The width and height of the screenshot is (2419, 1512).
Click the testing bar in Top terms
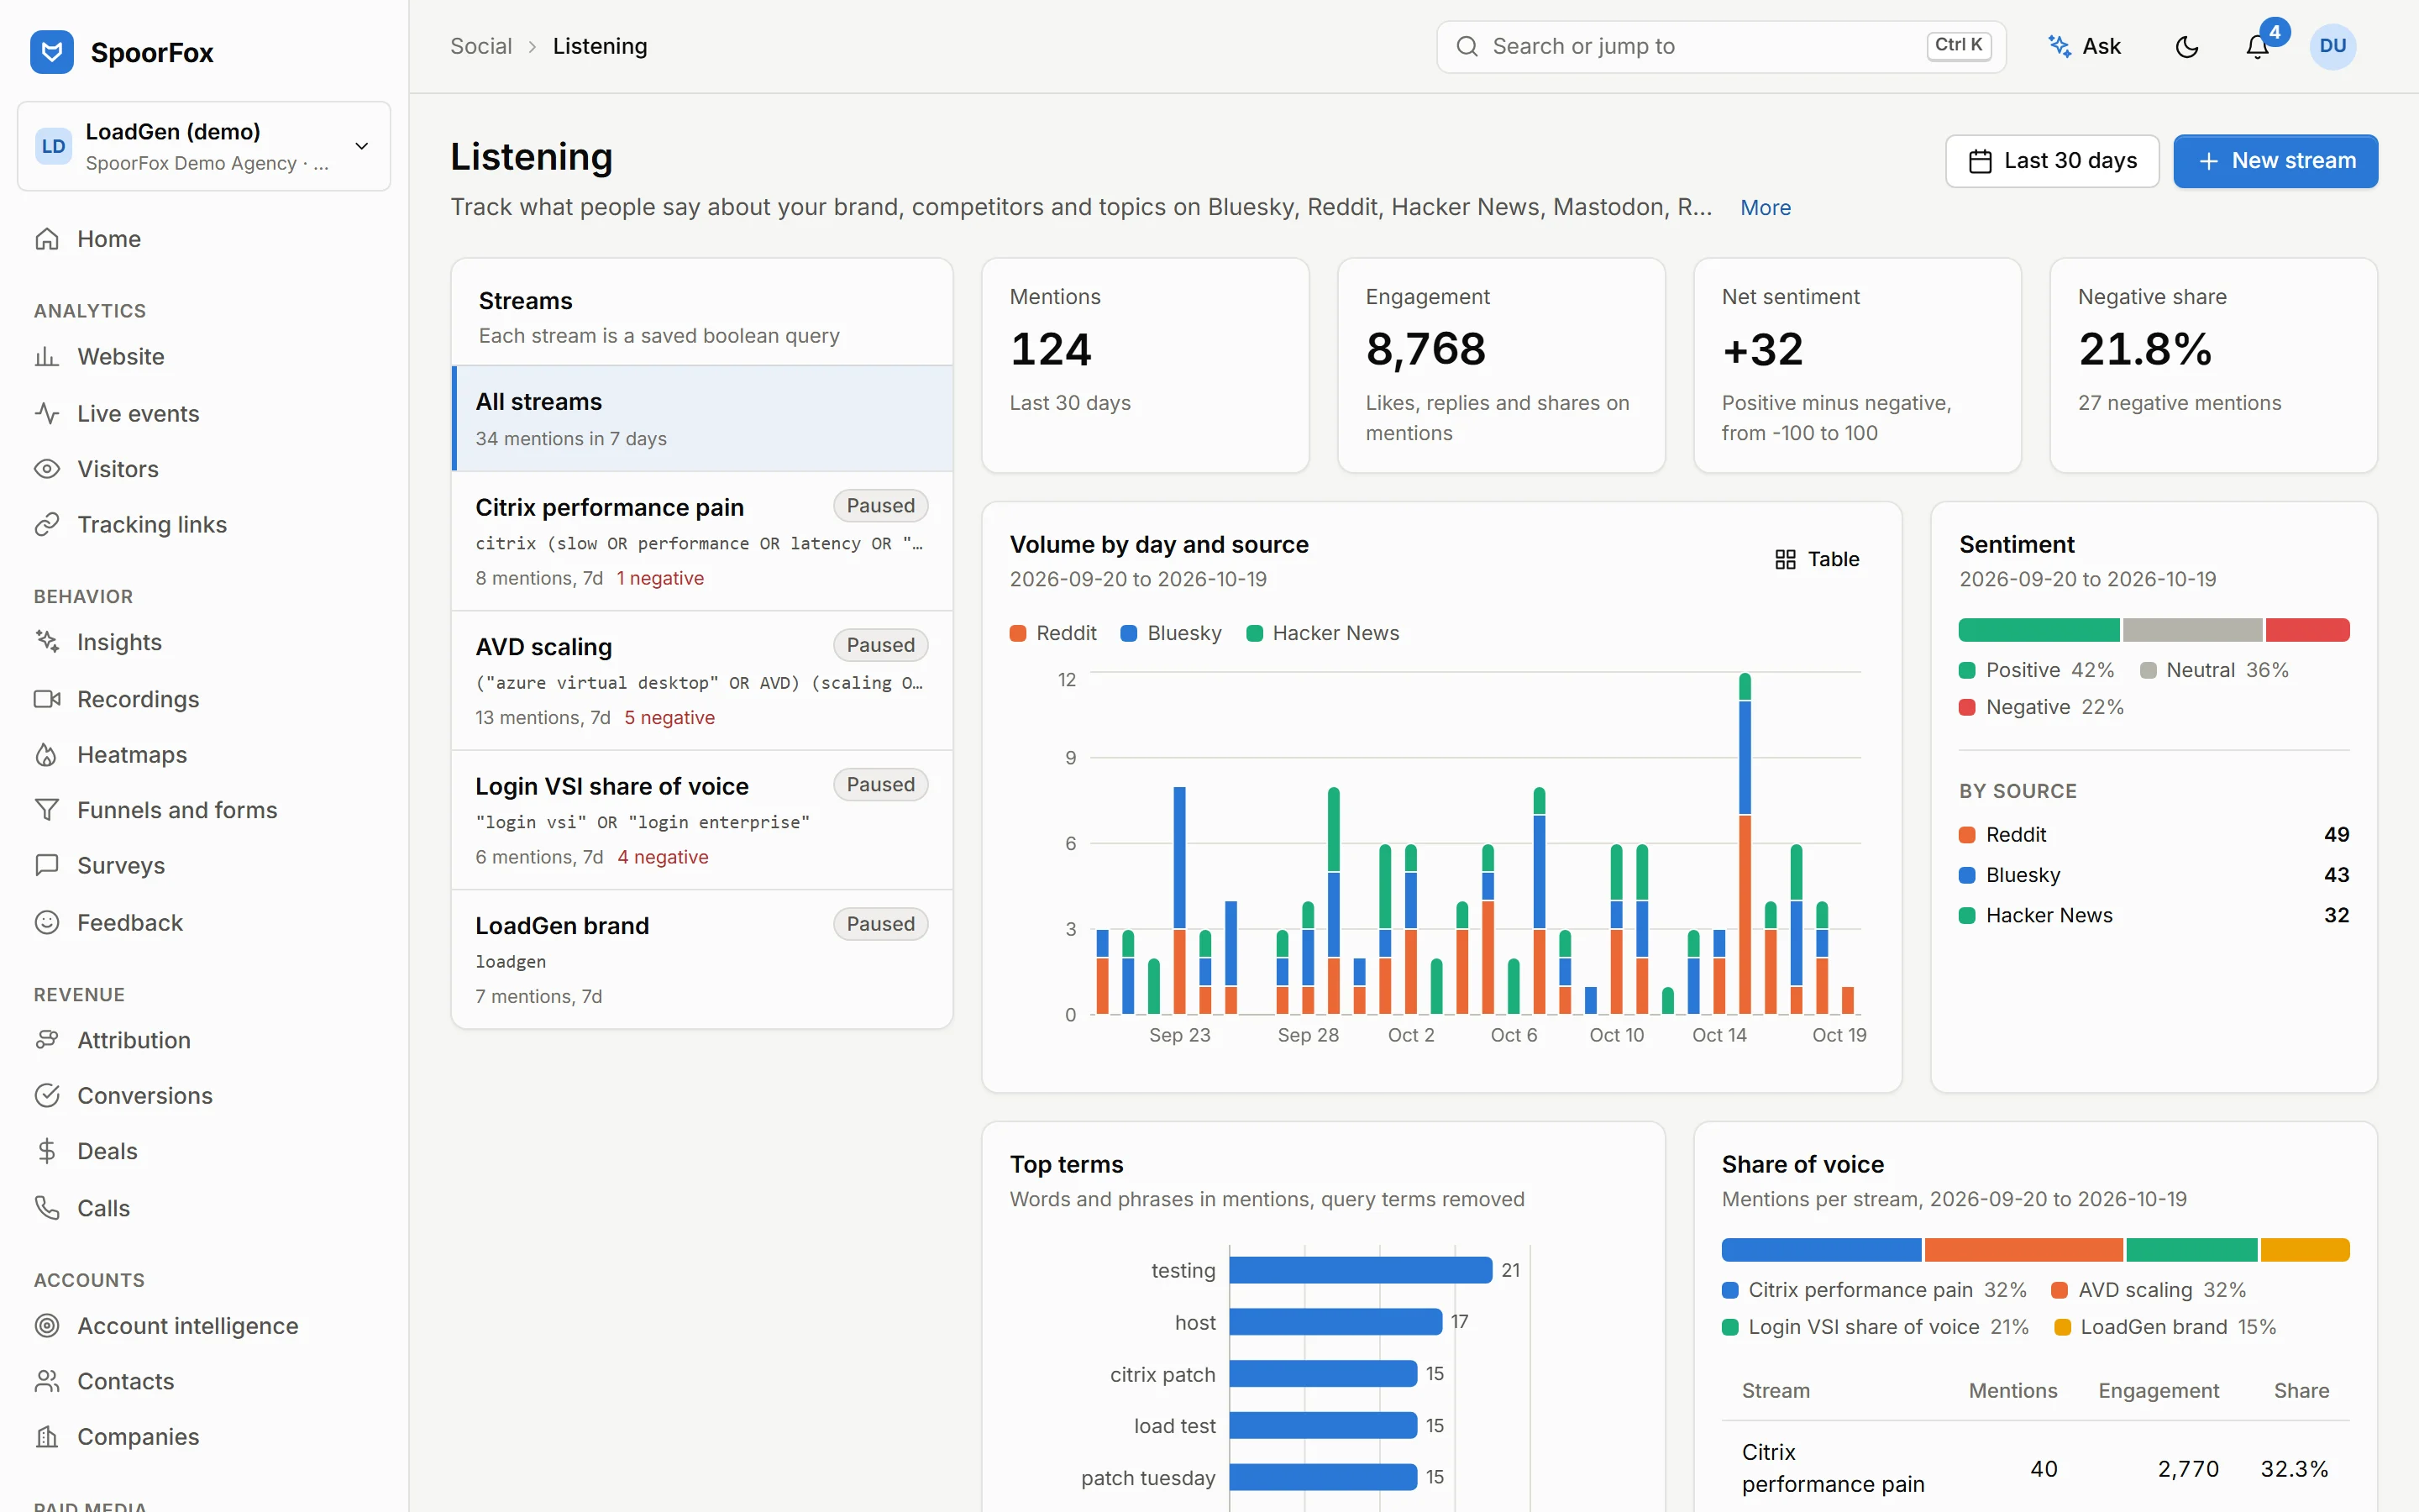tap(1361, 1270)
